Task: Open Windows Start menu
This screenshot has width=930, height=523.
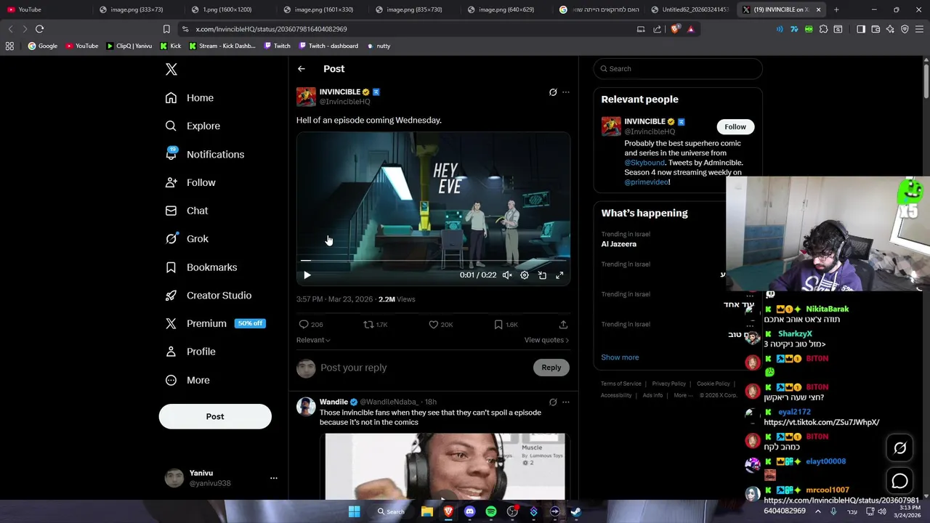Action: point(354,511)
